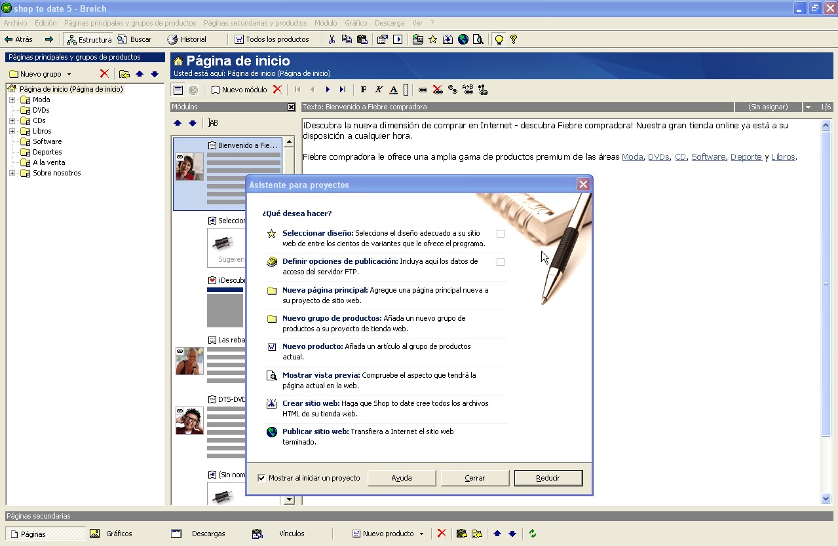Switch to the Vínculos tab
The image size is (838, 546).
point(292,534)
